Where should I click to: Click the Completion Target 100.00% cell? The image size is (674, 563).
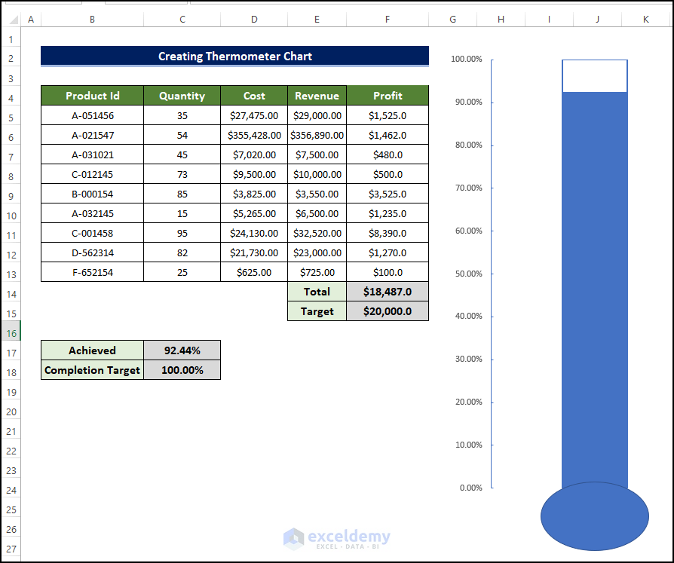click(x=182, y=370)
